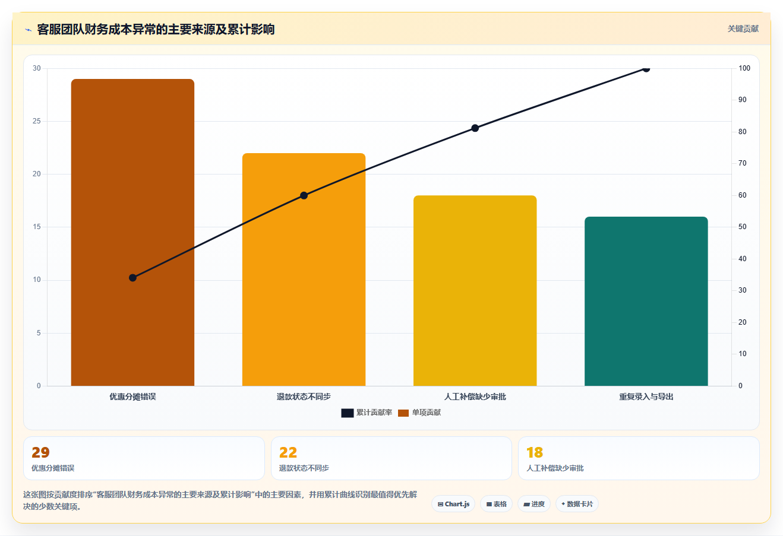The image size is (783, 536).
Task: Select the 优惠分摊错误 bar
Action: [132, 232]
